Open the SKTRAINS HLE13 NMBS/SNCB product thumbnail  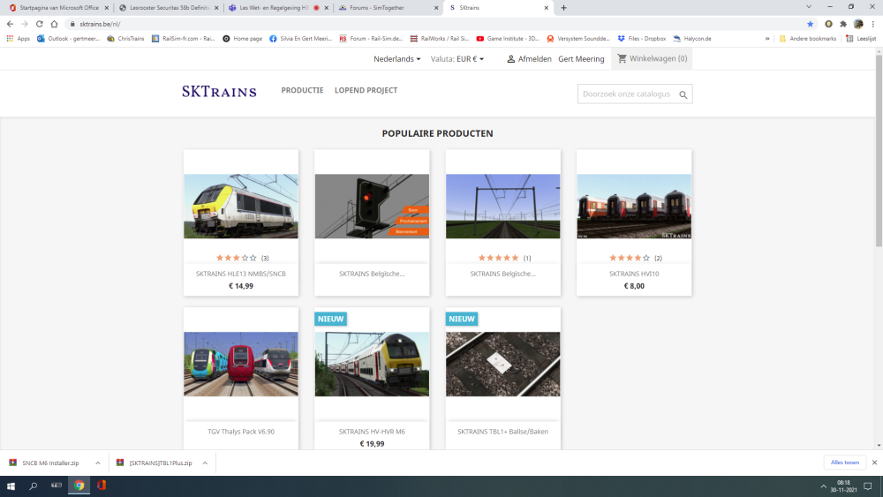pyautogui.click(x=240, y=207)
